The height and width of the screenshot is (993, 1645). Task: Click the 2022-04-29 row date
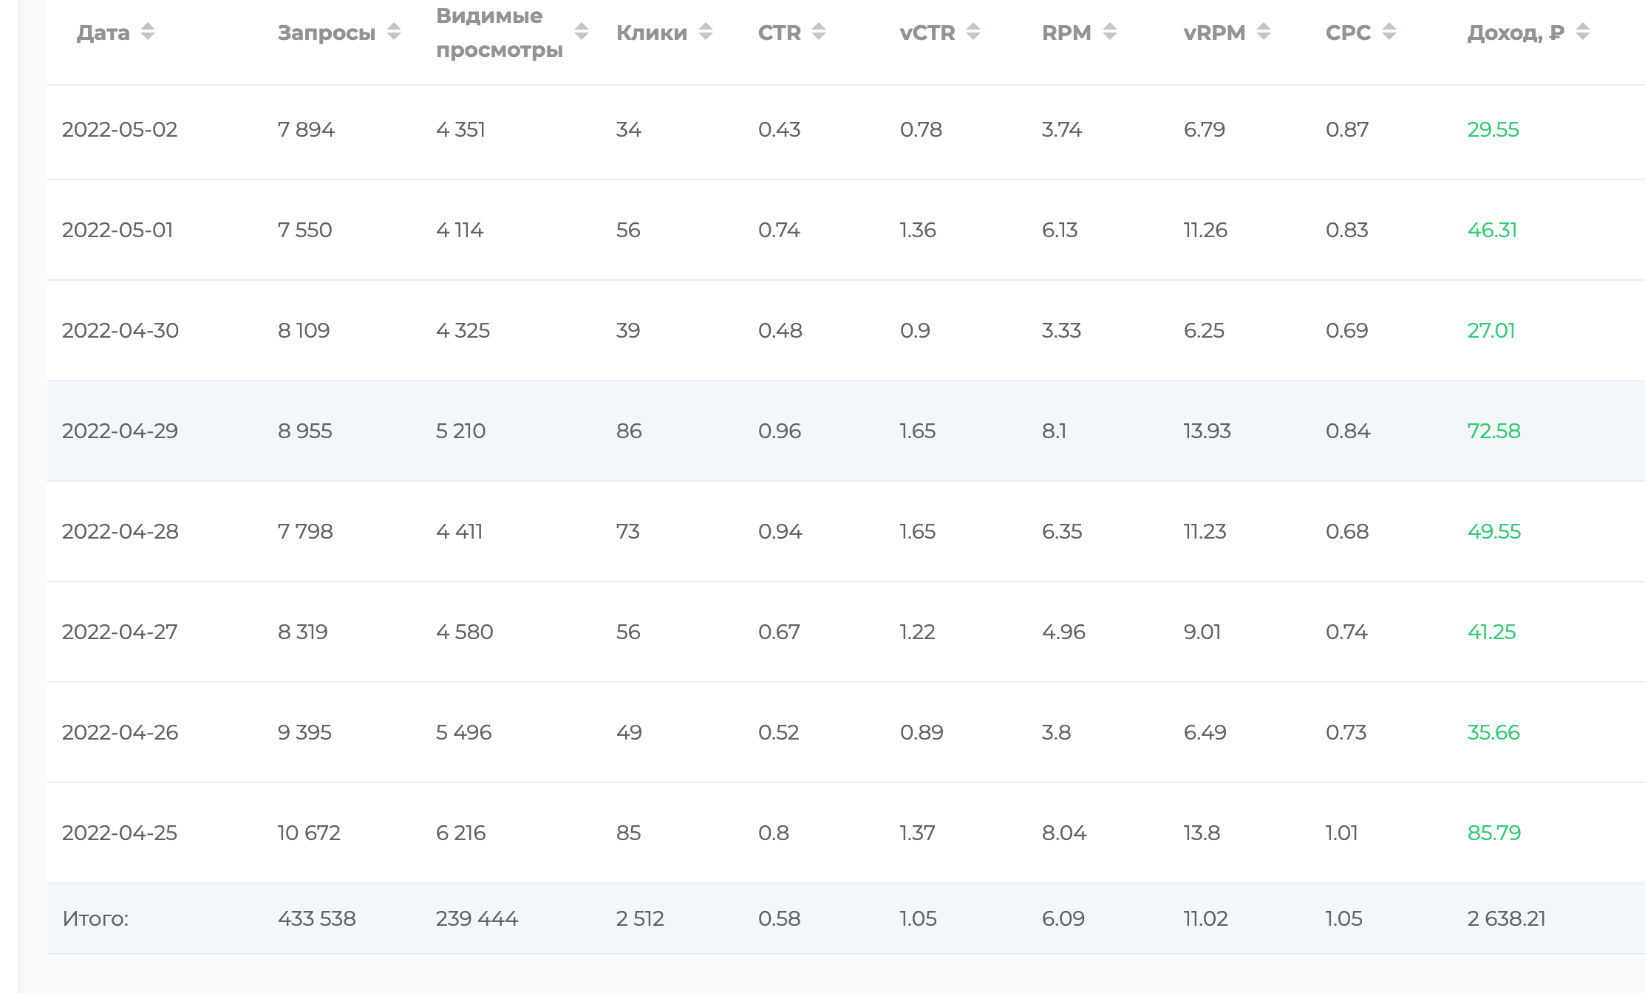tap(120, 431)
